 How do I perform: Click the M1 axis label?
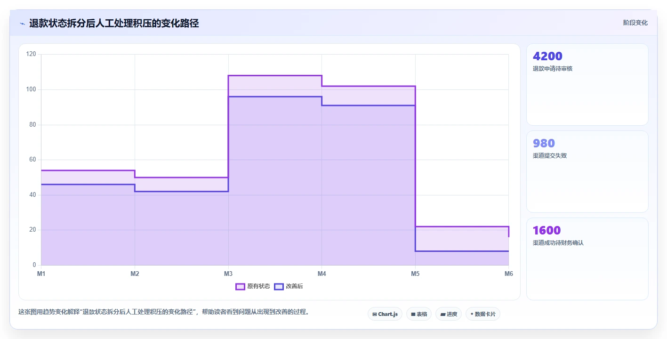41,274
